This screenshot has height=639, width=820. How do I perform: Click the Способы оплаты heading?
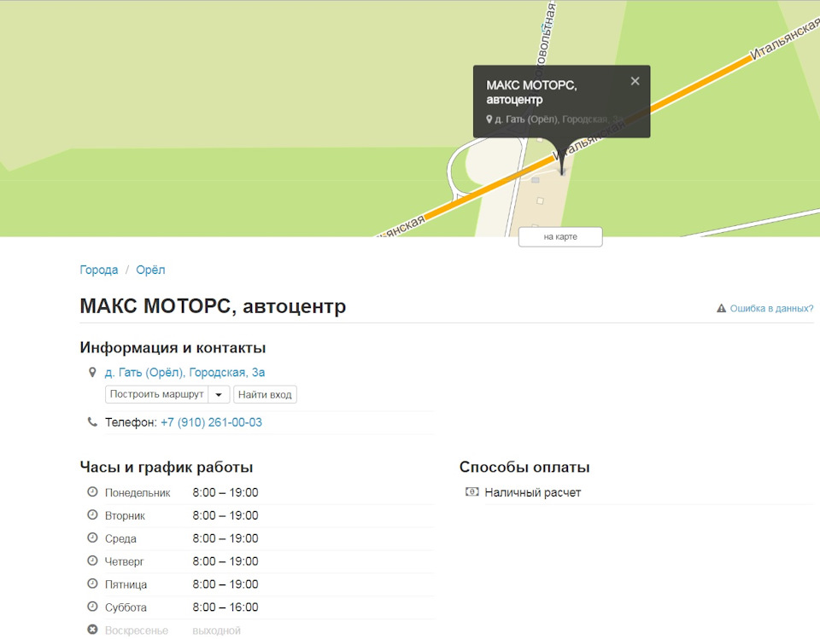tap(524, 468)
